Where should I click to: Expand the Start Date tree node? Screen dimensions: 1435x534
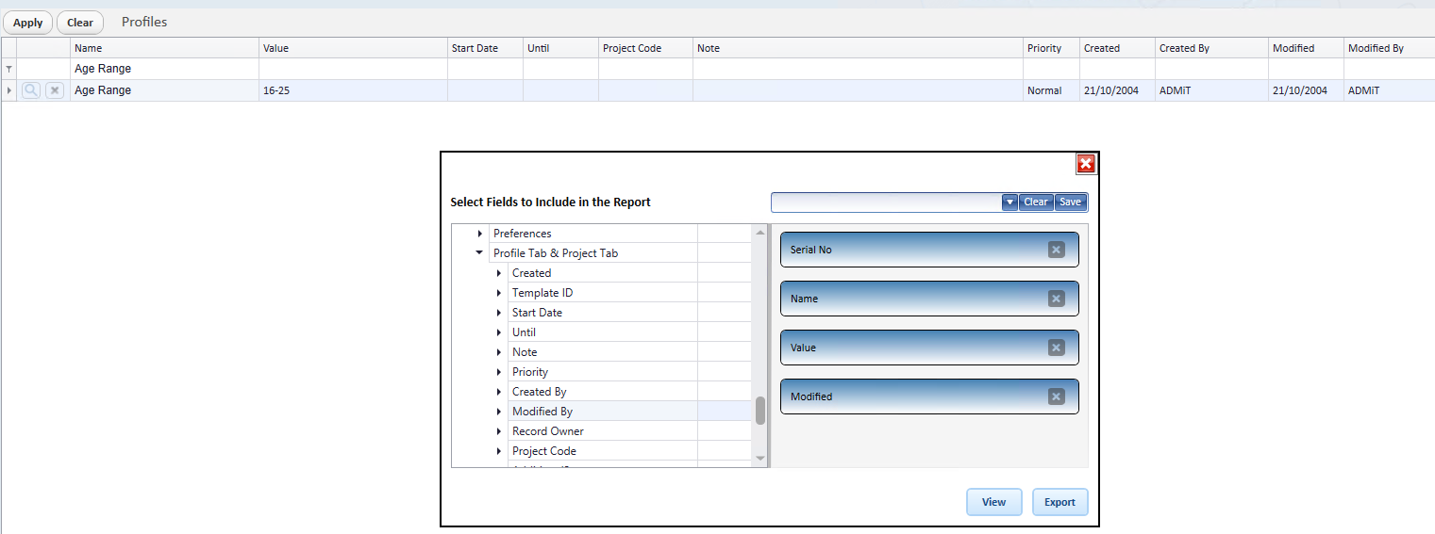(498, 313)
